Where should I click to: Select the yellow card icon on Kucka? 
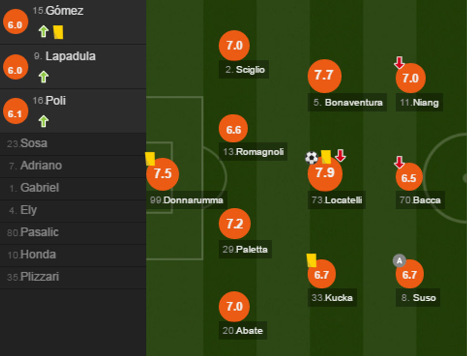(x=312, y=260)
